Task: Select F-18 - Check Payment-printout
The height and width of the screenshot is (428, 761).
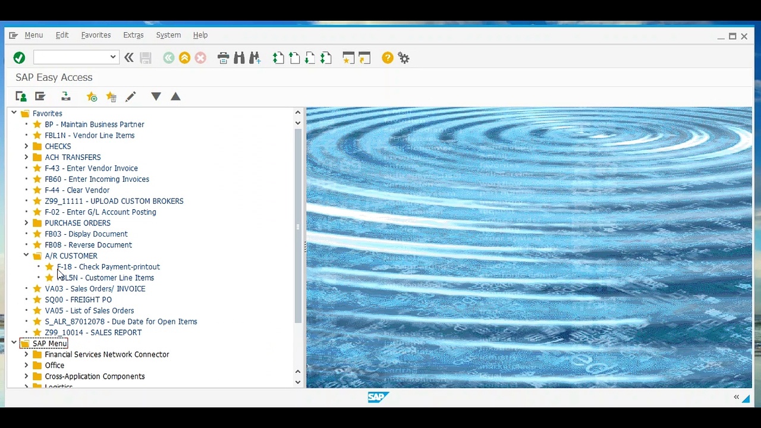Action: click(108, 267)
